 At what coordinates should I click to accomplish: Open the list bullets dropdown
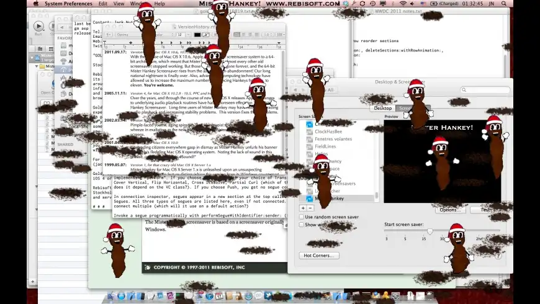281,34
